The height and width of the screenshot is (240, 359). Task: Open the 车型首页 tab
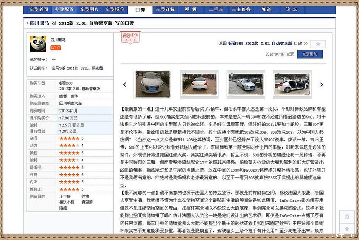(x=39, y=9)
